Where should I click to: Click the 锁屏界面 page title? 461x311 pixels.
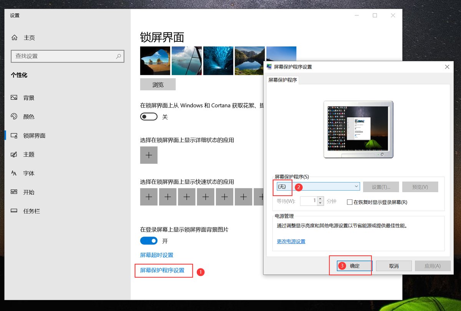click(x=162, y=37)
